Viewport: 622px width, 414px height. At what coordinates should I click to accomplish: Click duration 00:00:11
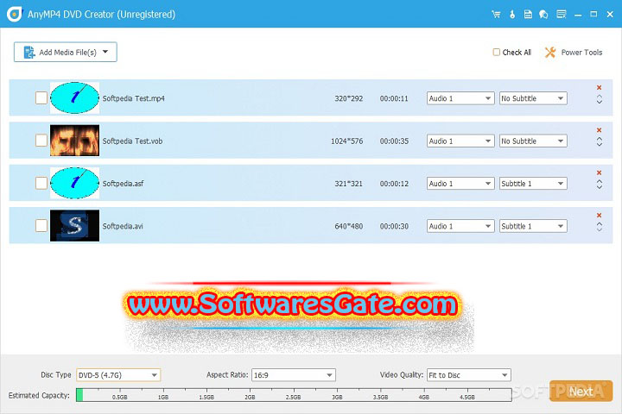coord(394,98)
